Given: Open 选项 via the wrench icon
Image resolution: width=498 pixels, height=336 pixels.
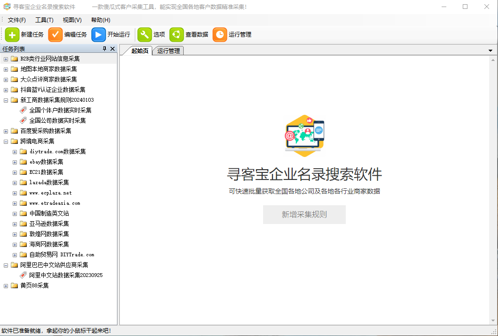Looking at the screenshot, I should tap(145, 35).
